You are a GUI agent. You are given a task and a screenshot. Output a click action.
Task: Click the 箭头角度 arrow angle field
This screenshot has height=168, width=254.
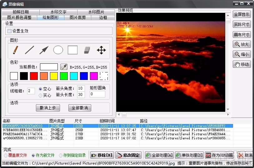[x=81, y=88]
